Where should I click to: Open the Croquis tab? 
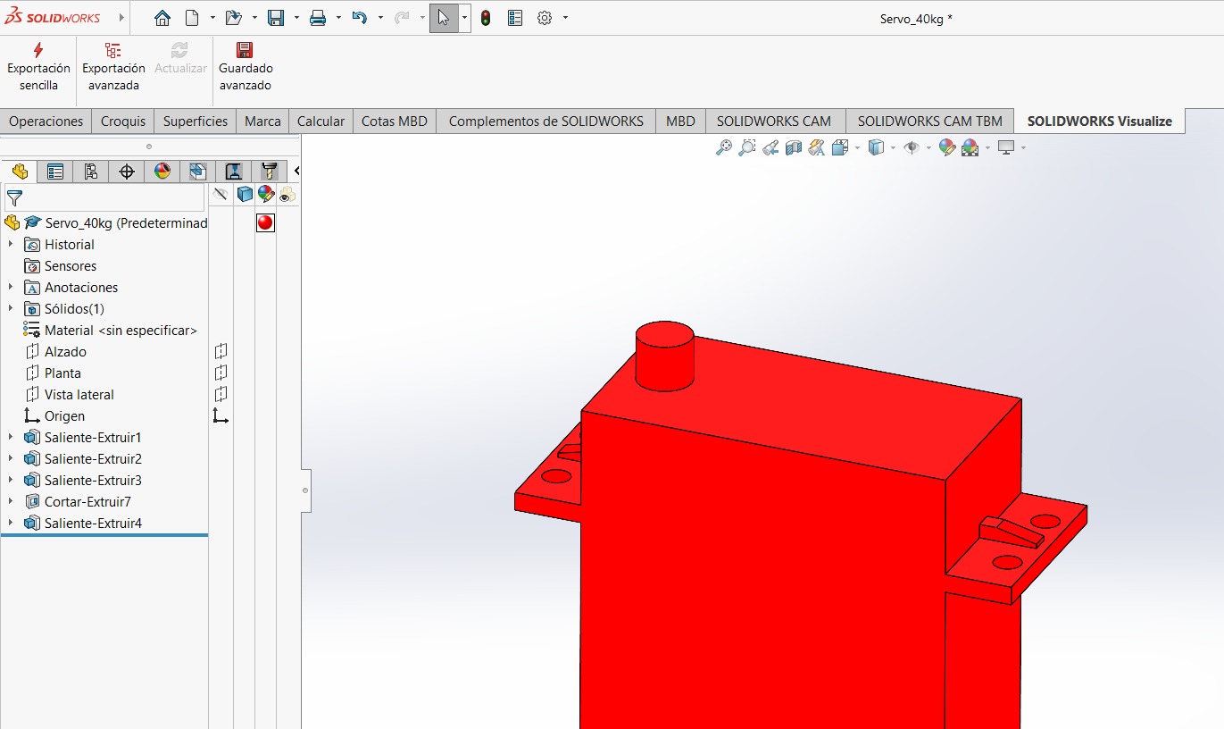122,121
